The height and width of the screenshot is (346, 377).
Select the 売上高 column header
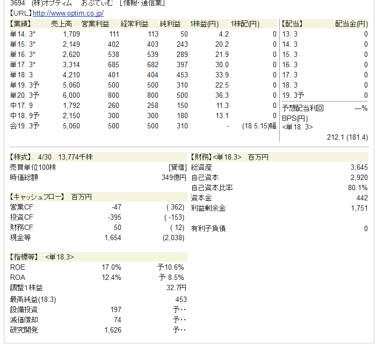(62, 24)
